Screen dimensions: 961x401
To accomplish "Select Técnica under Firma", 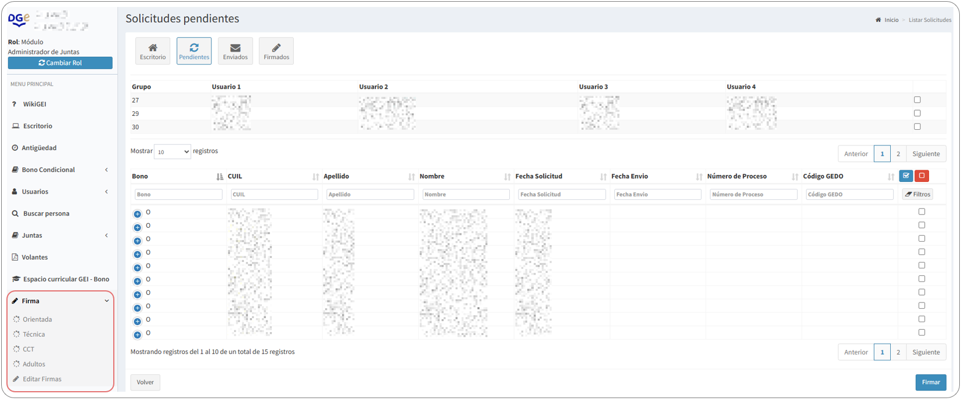I will (34, 334).
